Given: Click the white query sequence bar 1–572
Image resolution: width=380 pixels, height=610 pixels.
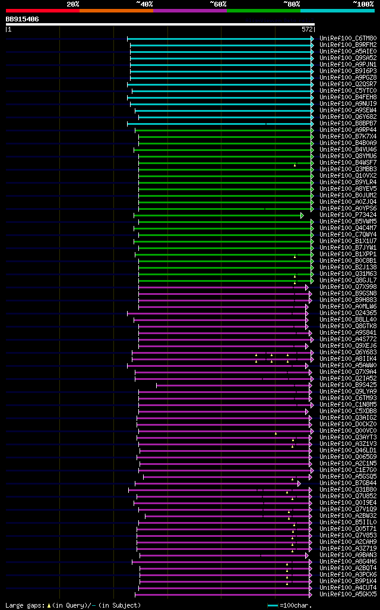Looking at the screenshot, I should pos(160,24).
